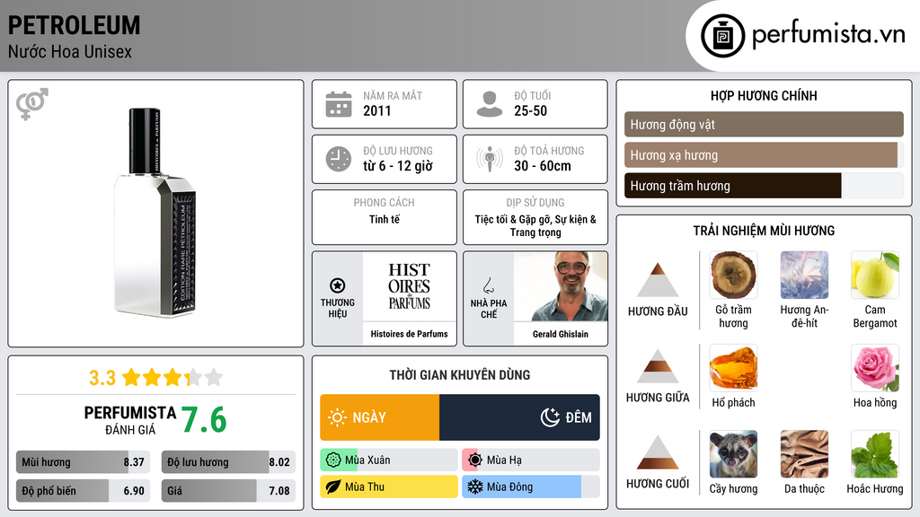
Task: Click the sun icon for Mùa Hạ
Action: pyautogui.click(x=475, y=460)
